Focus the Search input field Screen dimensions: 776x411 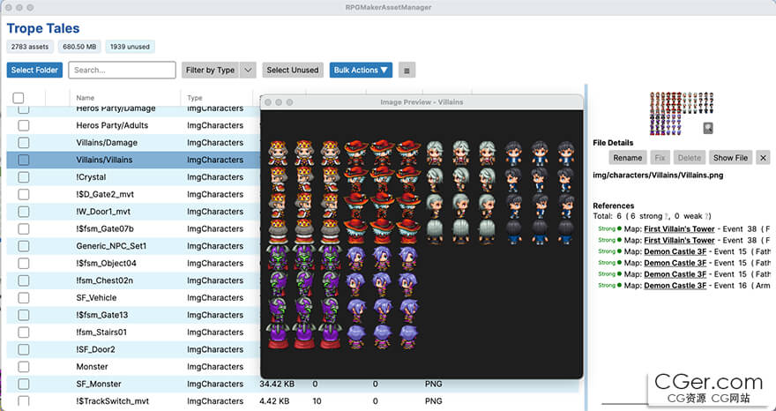pos(122,70)
